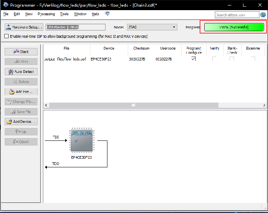The image size is (268, 213).
Task: Click Add File button
Action: pos(21,92)
